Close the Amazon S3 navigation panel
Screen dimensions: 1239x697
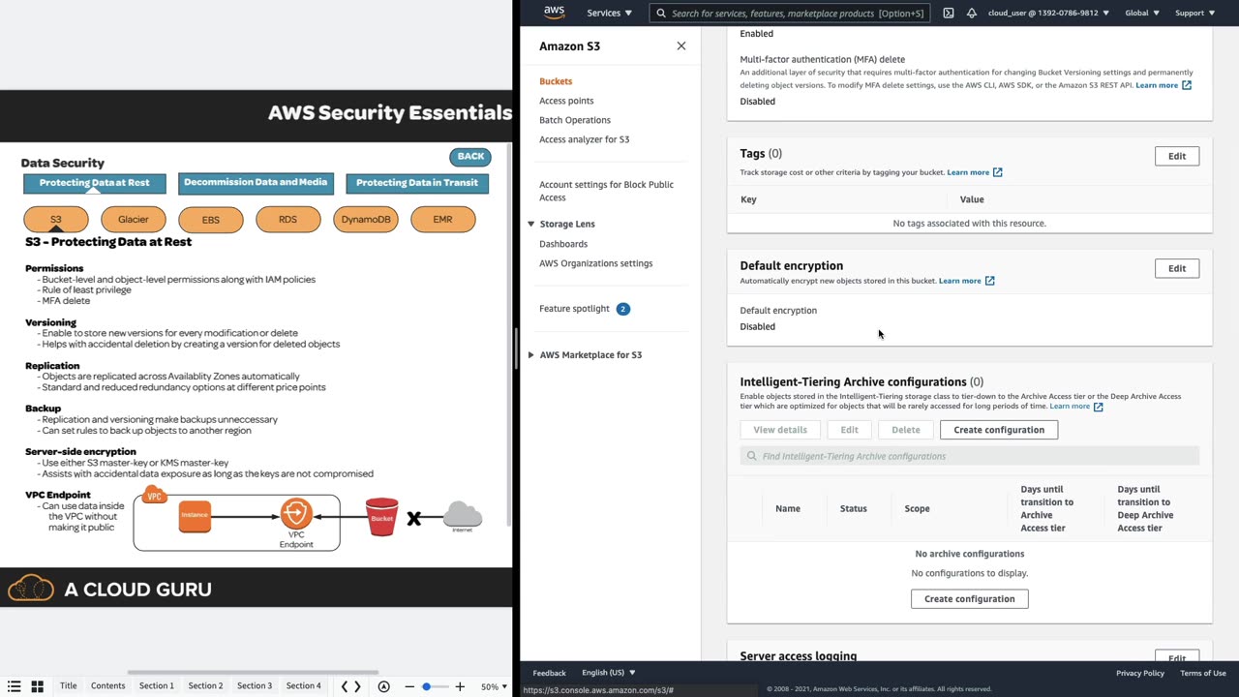click(681, 45)
